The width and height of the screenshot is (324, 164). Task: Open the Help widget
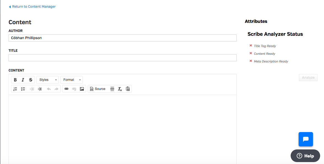click(305, 156)
